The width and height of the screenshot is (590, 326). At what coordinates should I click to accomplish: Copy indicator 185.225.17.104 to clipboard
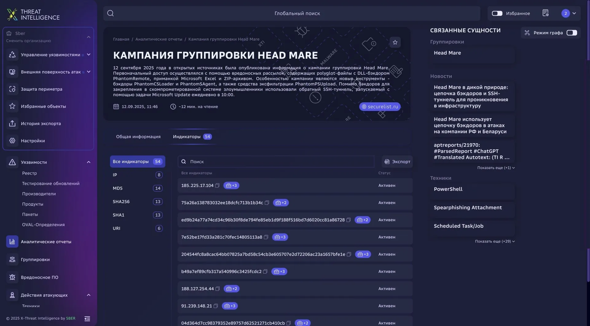[217, 186]
